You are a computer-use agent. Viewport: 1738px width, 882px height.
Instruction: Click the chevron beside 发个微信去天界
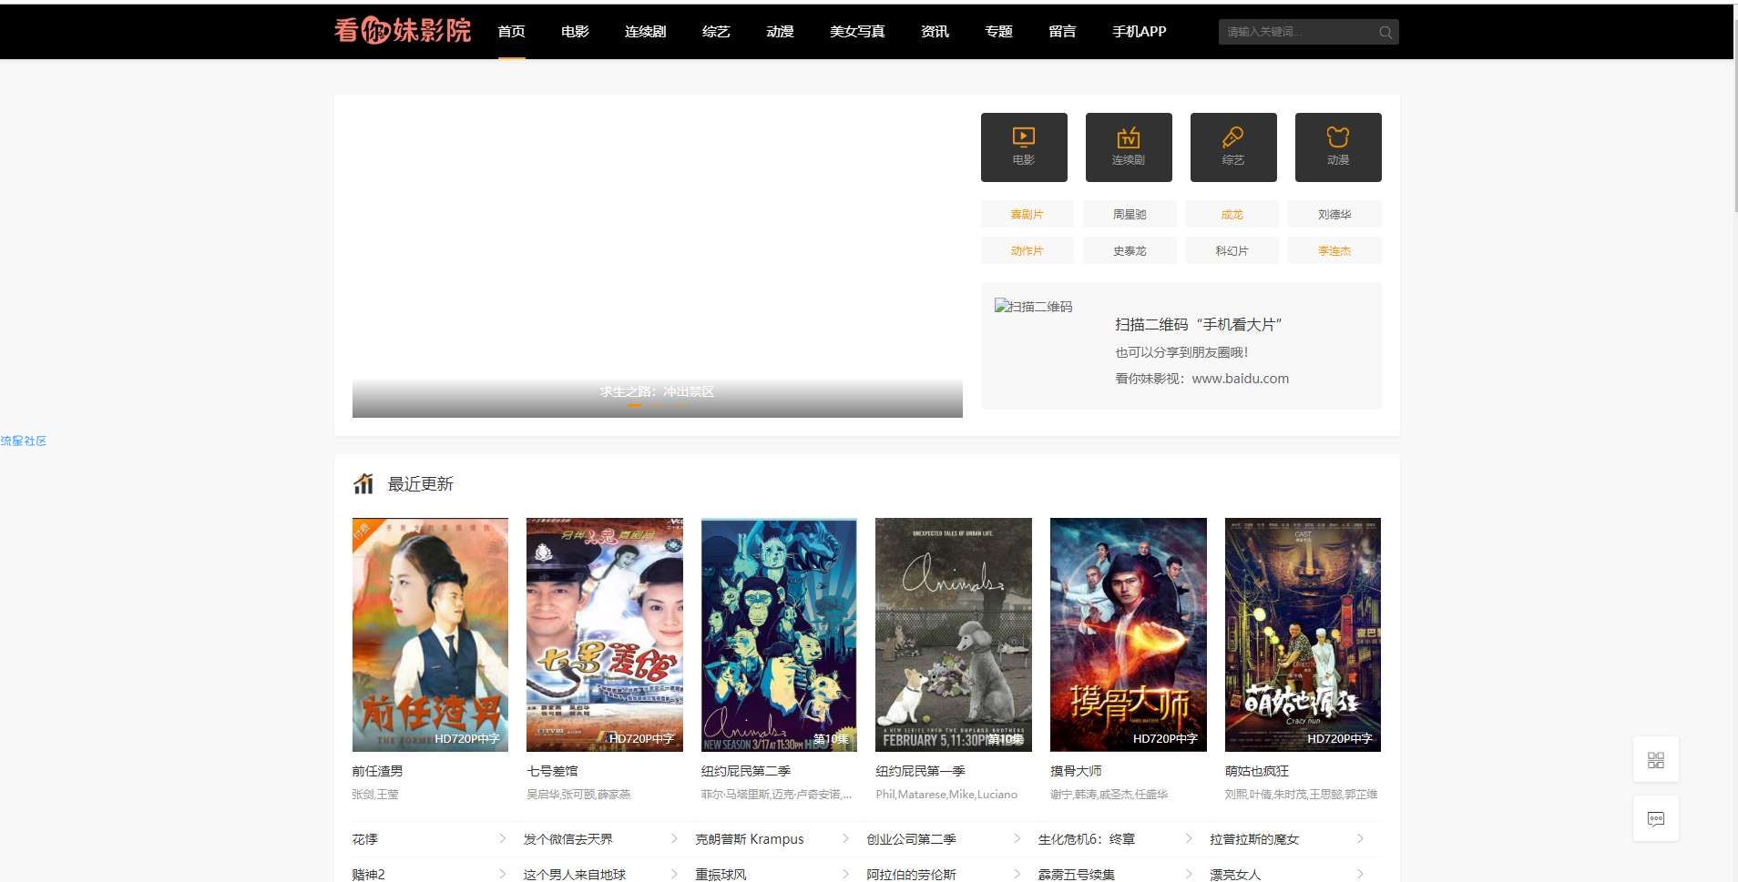(674, 838)
